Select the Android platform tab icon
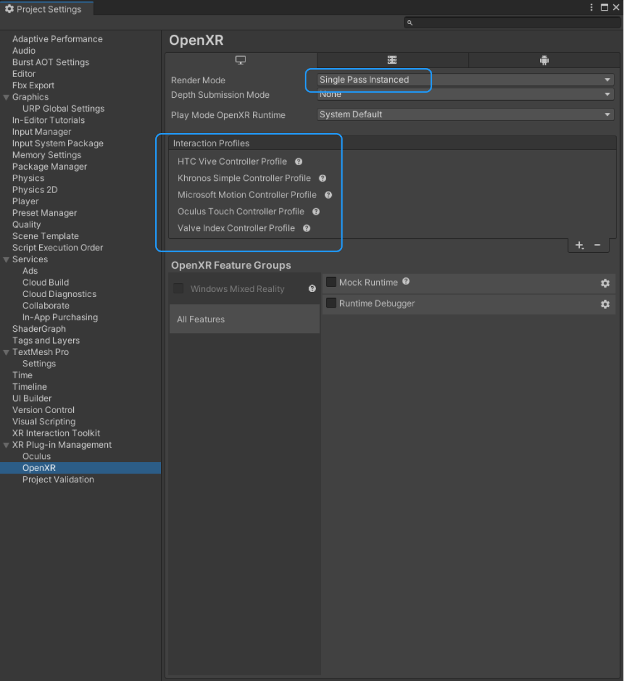Viewport: 624px width, 681px height. click(x=543, y=59)
